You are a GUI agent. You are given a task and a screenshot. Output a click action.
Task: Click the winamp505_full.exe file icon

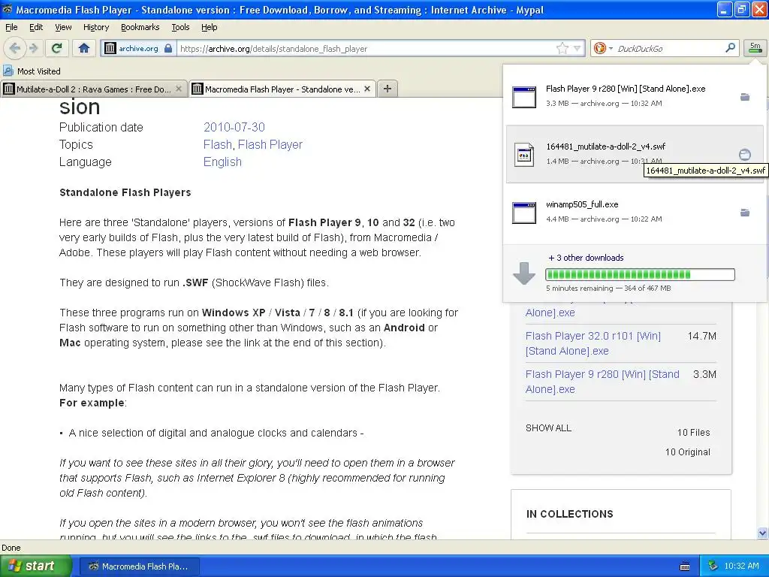[x=523, y=213]
